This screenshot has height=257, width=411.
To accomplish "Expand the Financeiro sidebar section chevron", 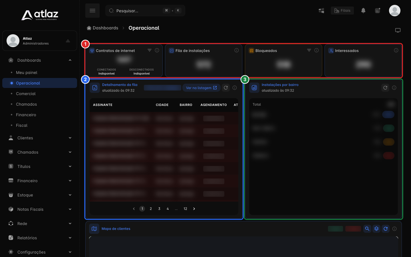I will 70,181.
